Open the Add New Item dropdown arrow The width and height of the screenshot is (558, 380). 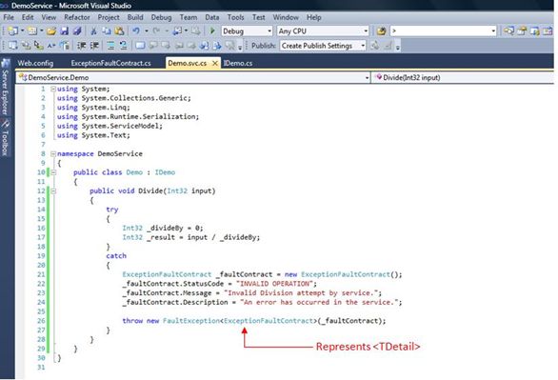pyautogui.click(x=41, y=31)
